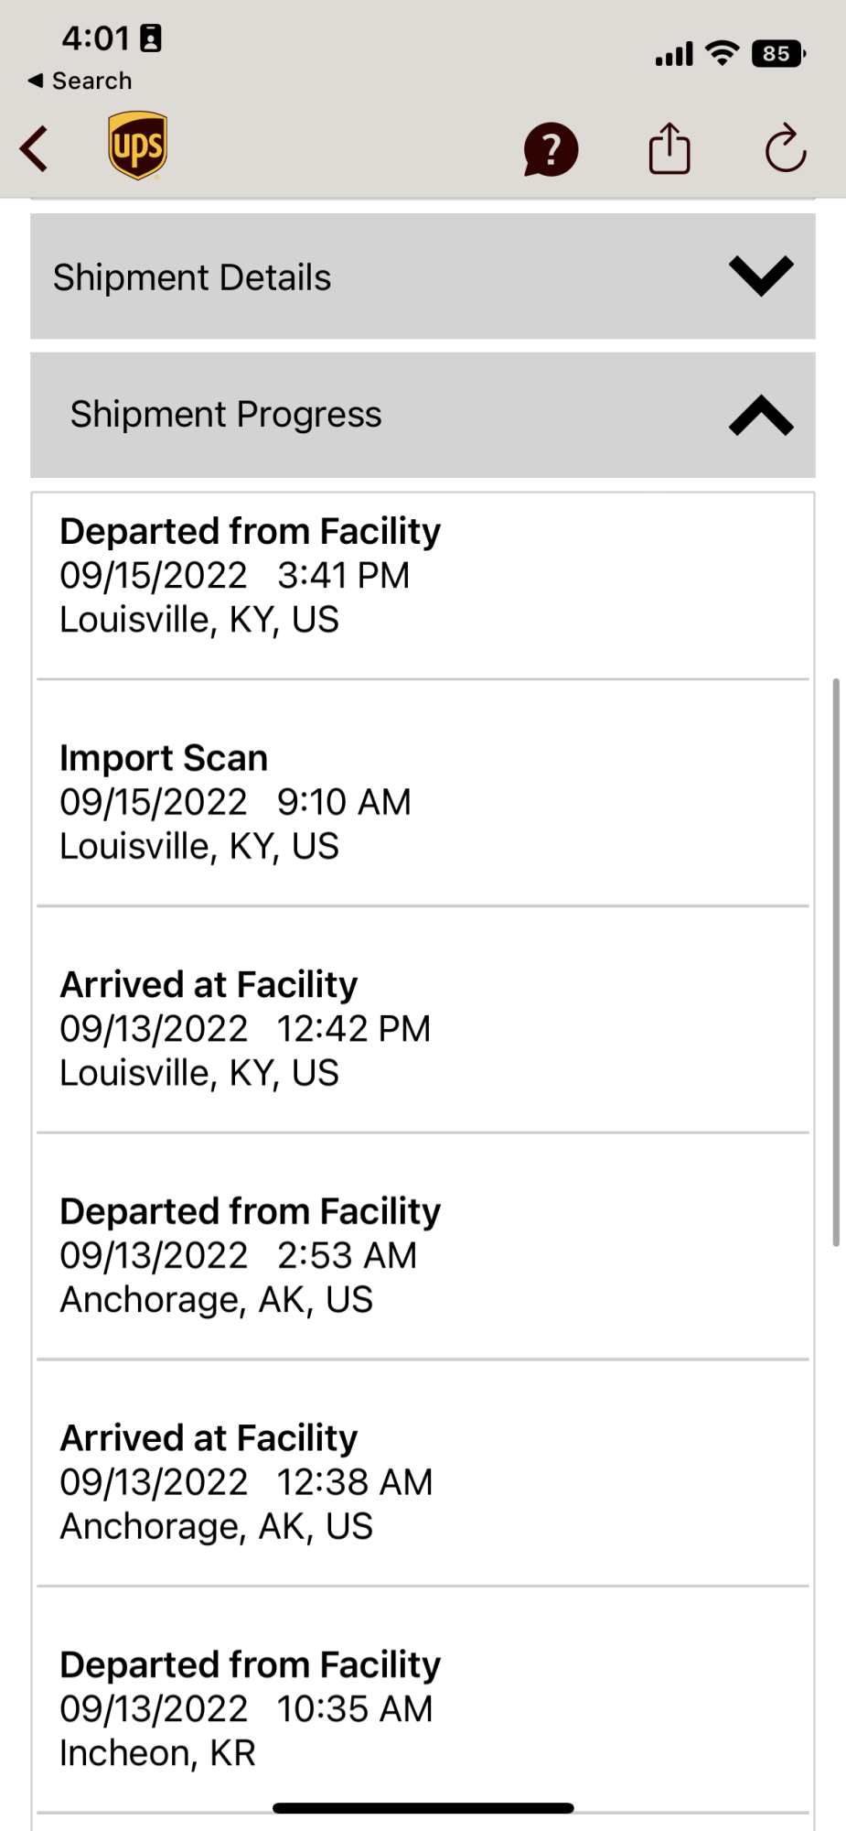The width and height of the screenshot is (846, 1831).
Task: Tap the battery indicator in the status bar
Action: click(778, 54)
